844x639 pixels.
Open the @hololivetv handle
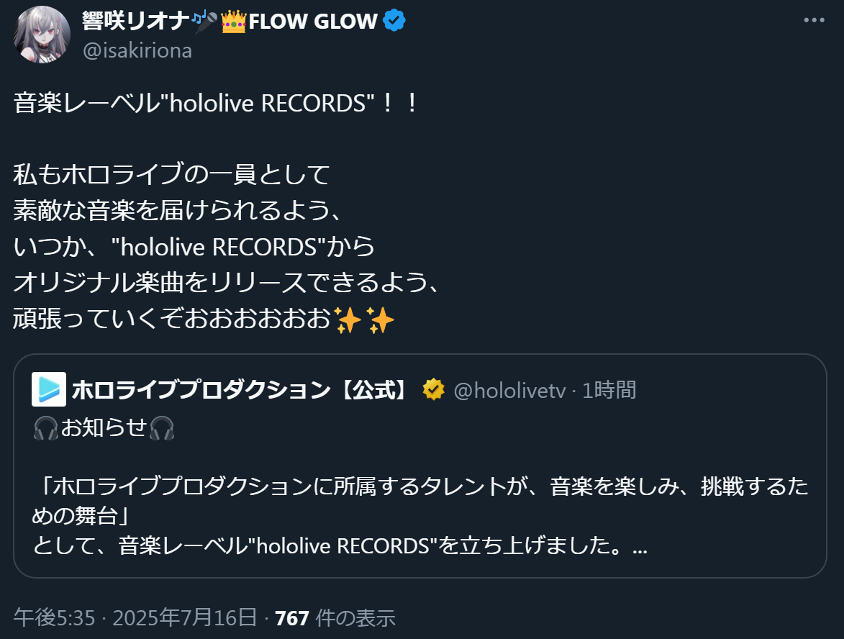509,390
